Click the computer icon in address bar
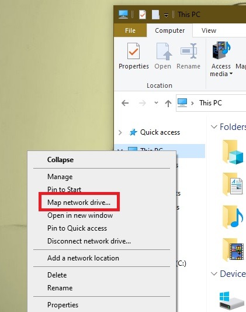This screenshot has width=246, height=312. click(182, 102)
